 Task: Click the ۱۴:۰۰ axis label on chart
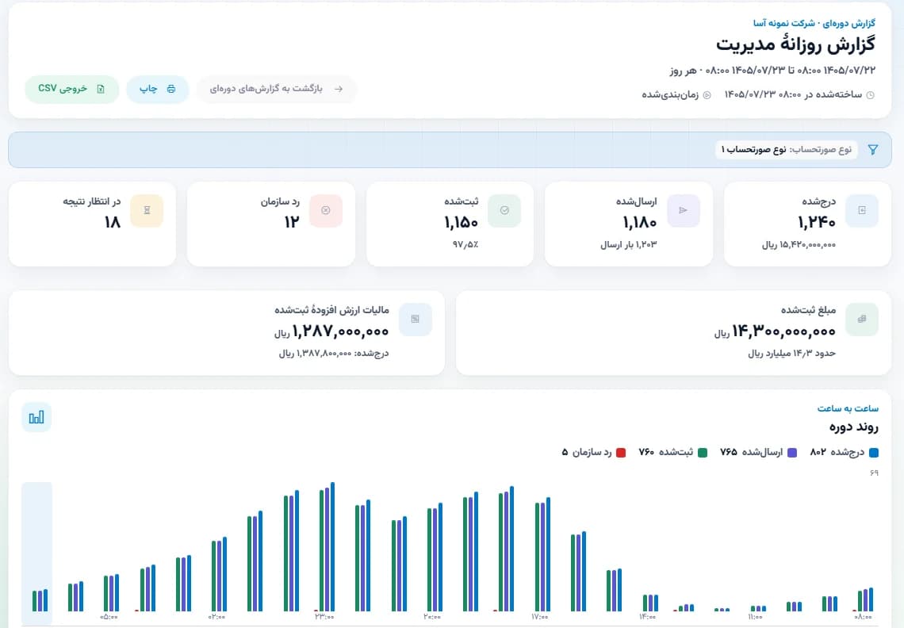[647, 617]
